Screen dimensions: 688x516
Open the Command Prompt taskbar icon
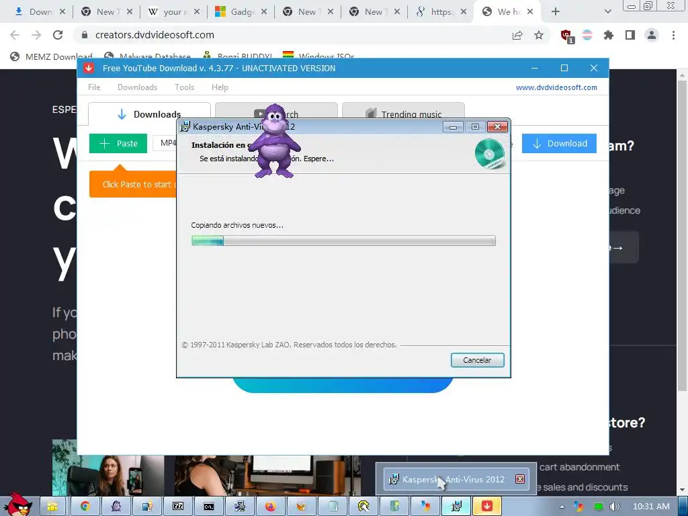coord(209,507)
